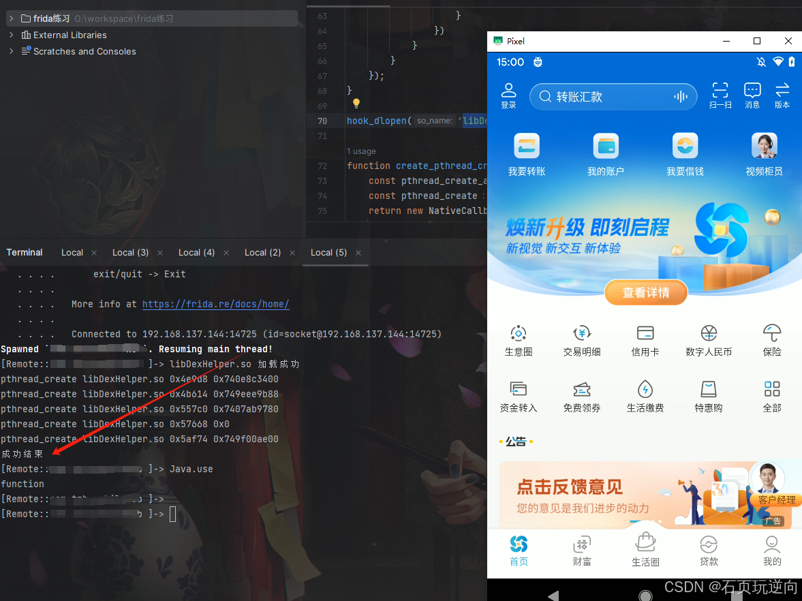The width and height of the screenshot is (802, 601).
Task: Click the terminal cursor prompt at last line
Action: 172,514
